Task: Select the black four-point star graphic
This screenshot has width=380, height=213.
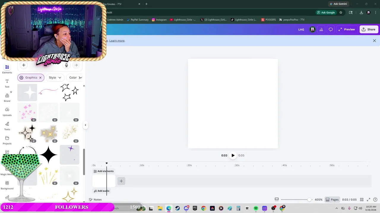Action: 48,154
